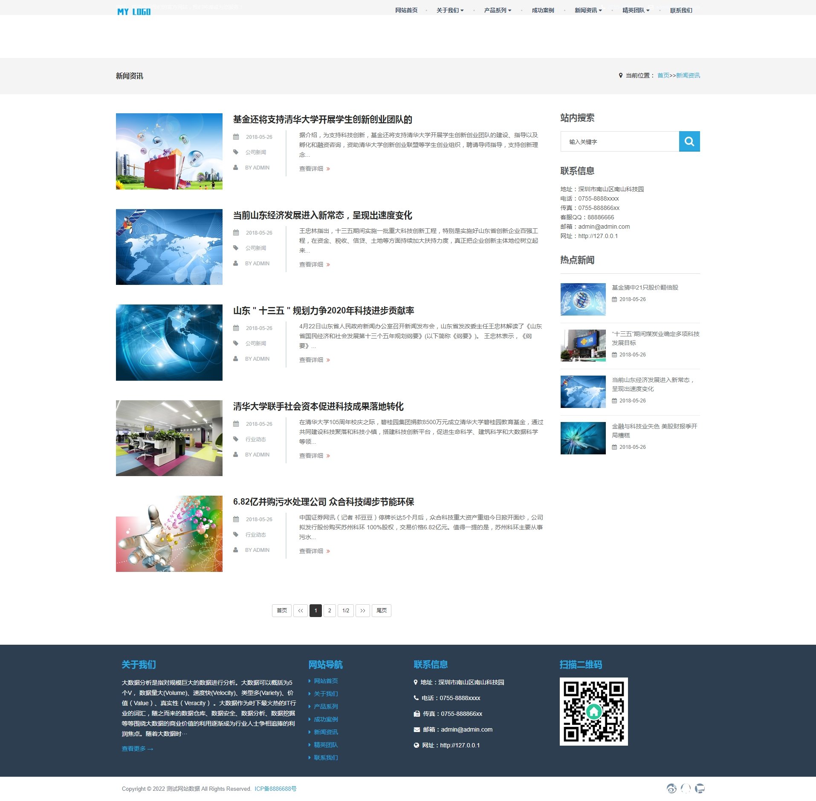The height and width of the screenshot is (801, 816).
Task: Expand the 关于我们 dropdown in top navigation
Action: 450,10
